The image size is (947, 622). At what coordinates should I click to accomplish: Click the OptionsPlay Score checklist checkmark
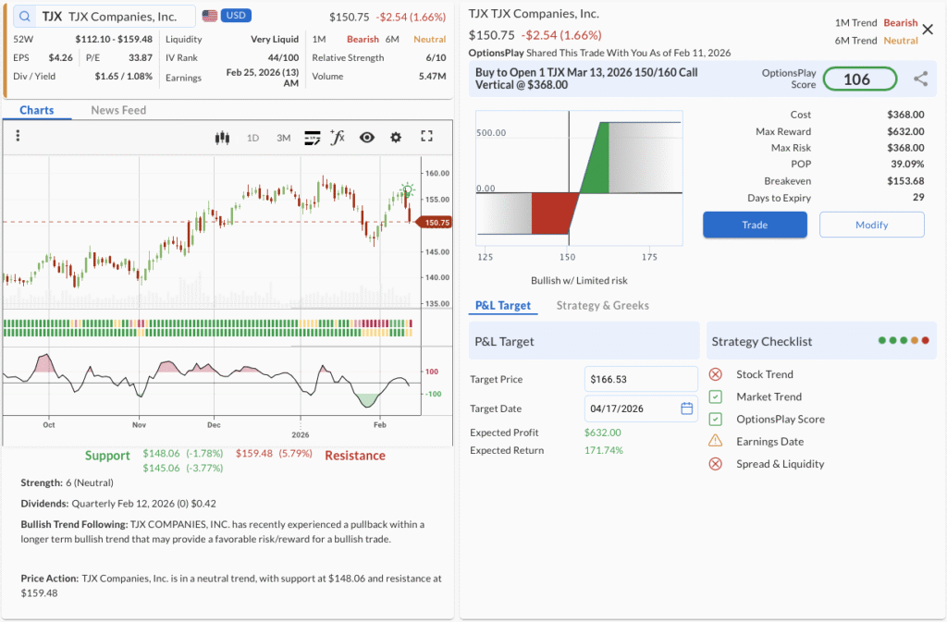pos(715,420)
